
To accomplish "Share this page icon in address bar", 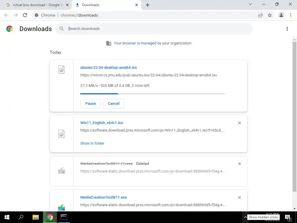I will point(260,15).
